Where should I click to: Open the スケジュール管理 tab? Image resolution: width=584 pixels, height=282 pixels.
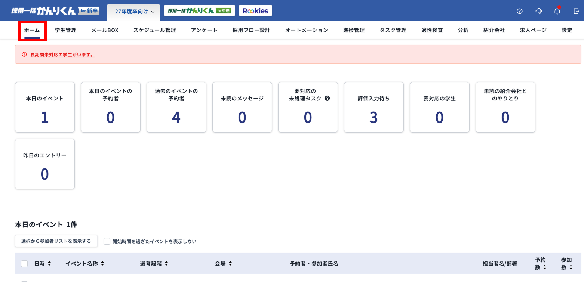[x=154, y=30]
